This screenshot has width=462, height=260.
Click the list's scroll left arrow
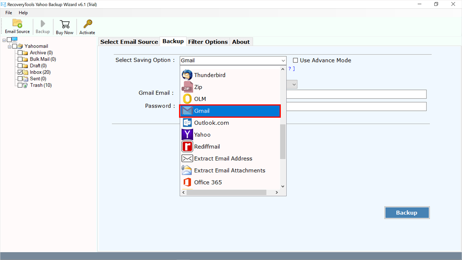pos(183,192)
